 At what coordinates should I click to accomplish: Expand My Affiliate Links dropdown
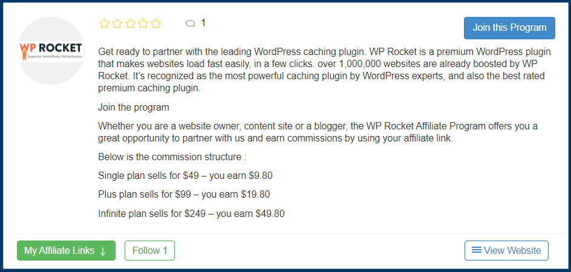pos(66,250)
